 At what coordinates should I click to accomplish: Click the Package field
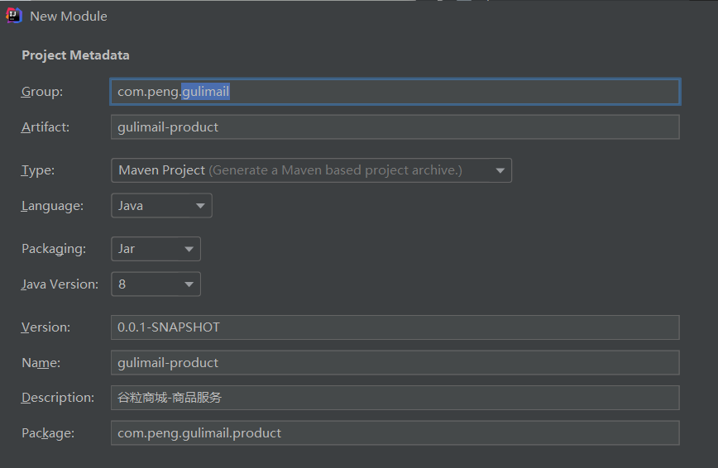tap(395, 432)
